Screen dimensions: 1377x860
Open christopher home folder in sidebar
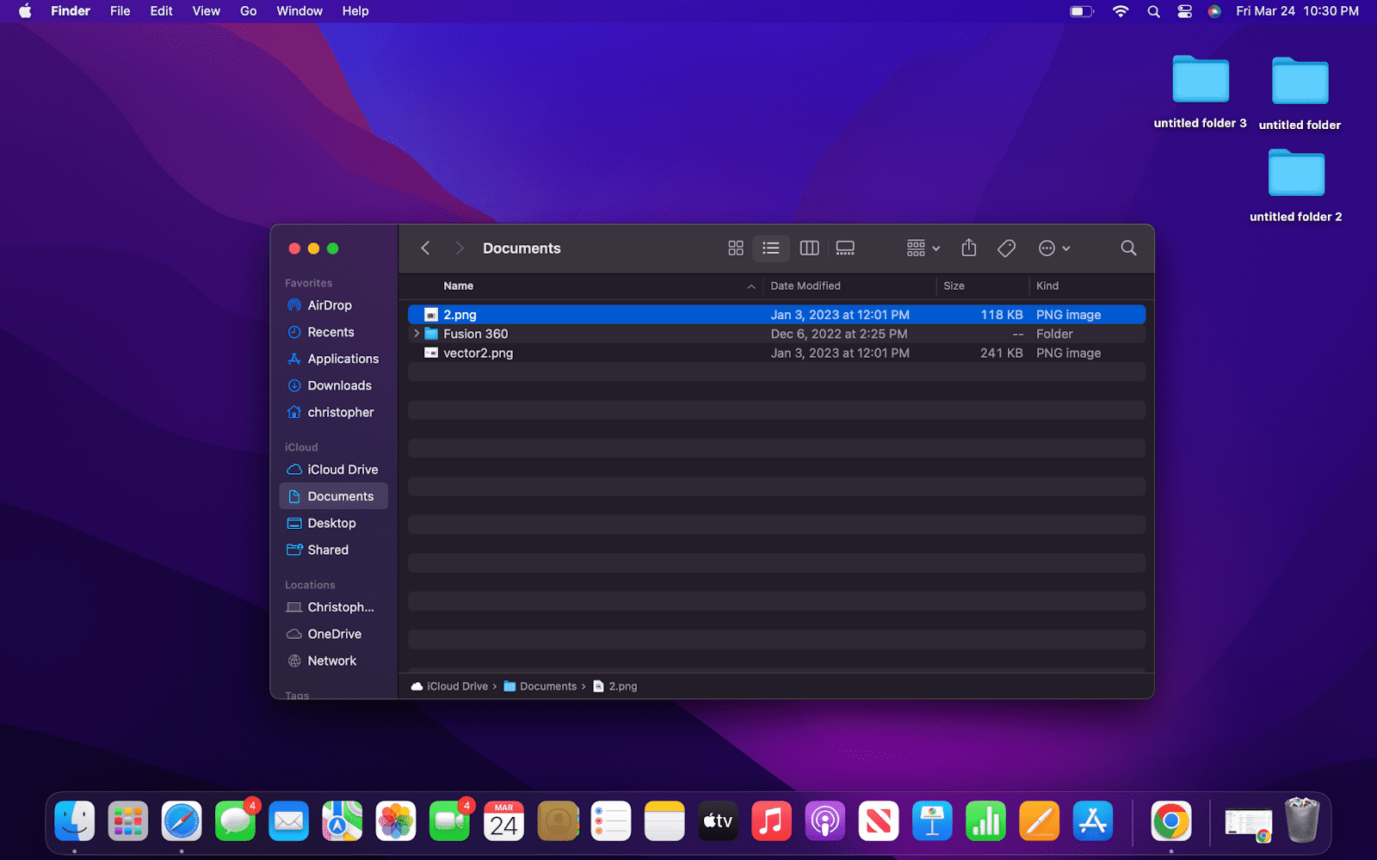pos(333,412)
